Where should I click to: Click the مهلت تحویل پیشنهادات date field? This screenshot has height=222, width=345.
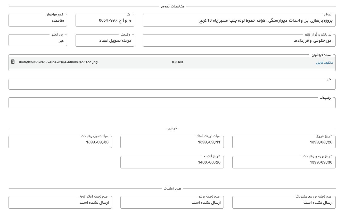(60, 142)
